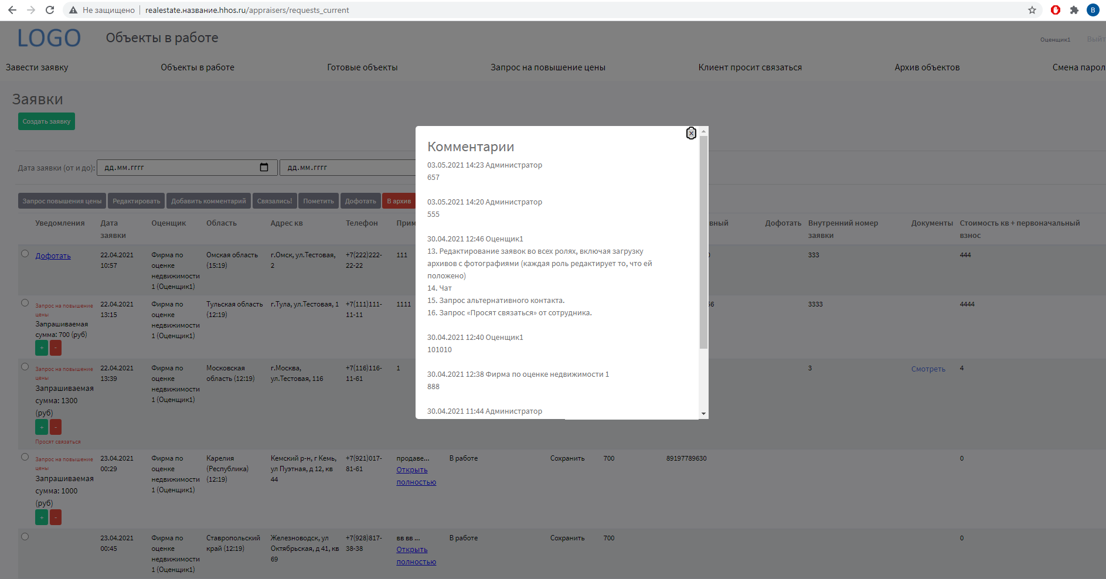
Task: Click the Сохранить text in the Железноводск row
Action: [567, 538]
